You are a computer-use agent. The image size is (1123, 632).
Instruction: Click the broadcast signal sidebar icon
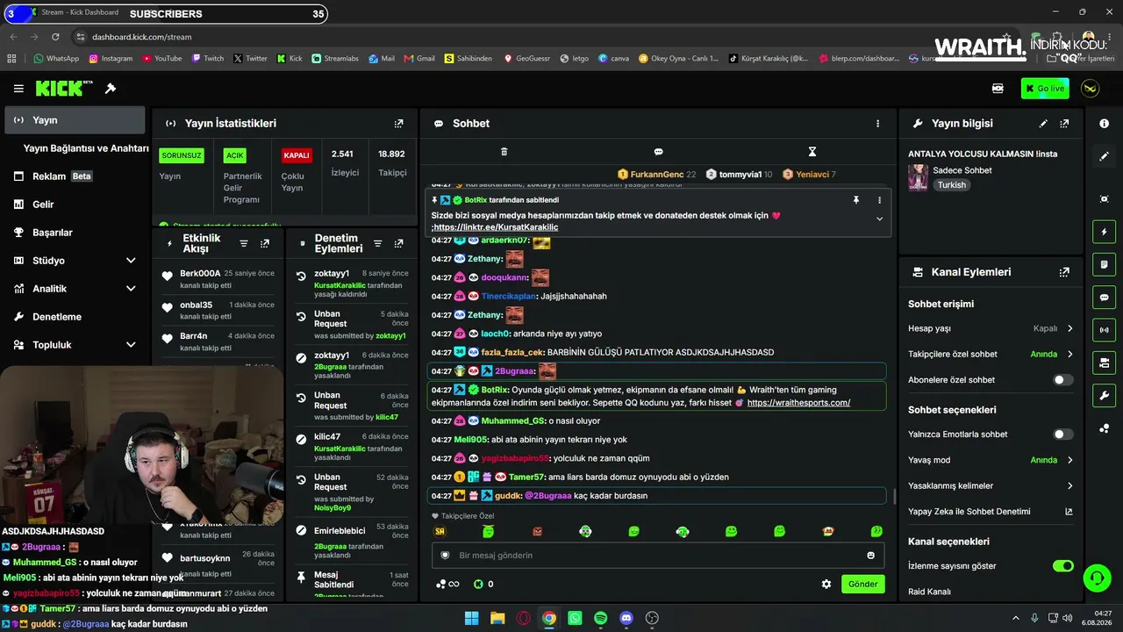tap(1104, 330)
